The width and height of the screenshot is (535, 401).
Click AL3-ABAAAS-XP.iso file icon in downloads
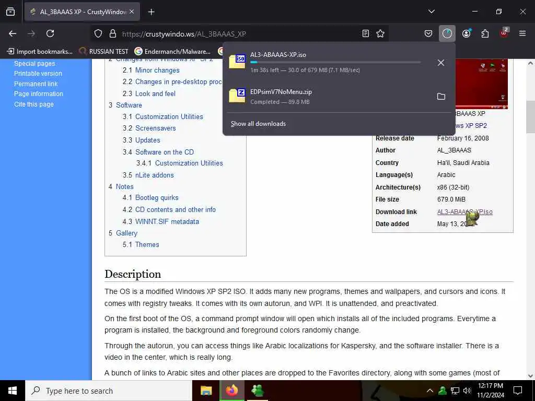point(237,62)
